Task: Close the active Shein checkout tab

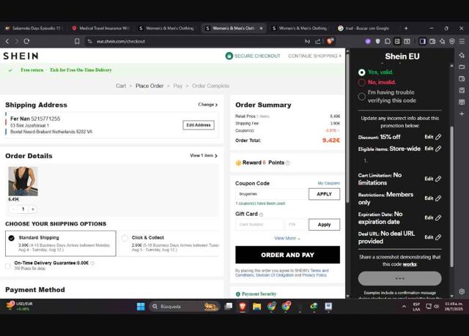Action: pyautogui.click(x=261, y=28)
